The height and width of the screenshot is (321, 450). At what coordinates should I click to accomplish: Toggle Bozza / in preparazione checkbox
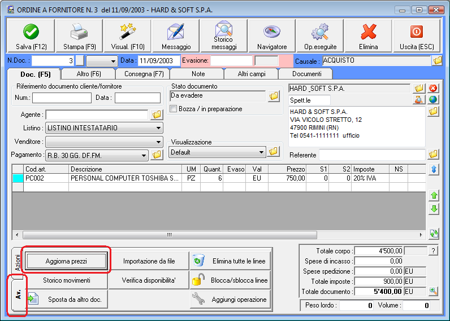(173, 109)
